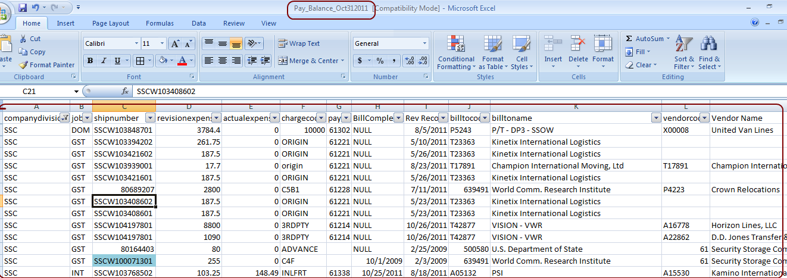
Task: Switch to the Review tab
Action: click(234, 23)
